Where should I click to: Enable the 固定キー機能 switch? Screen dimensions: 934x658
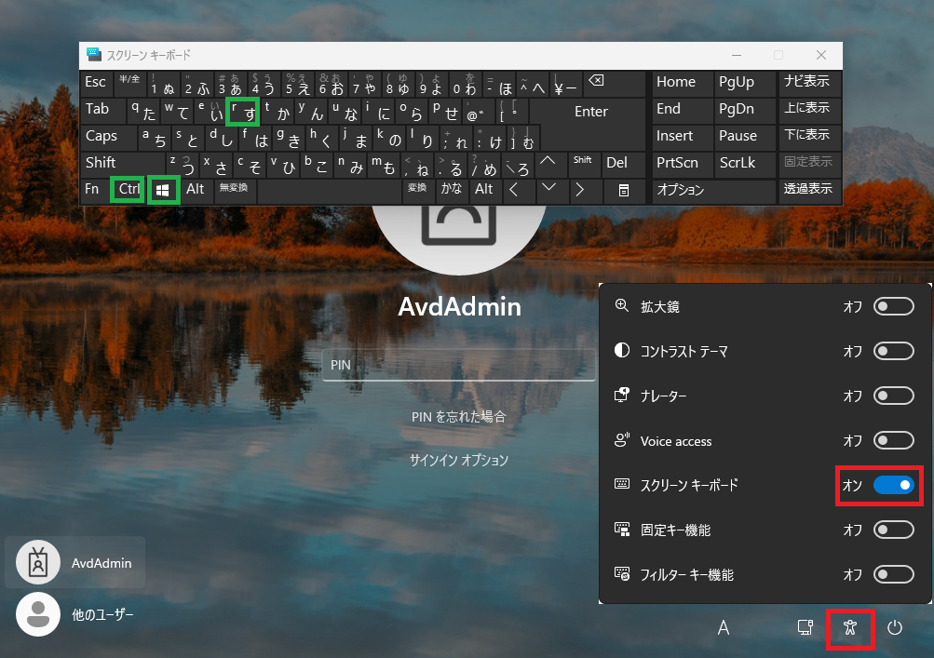[x=894, y=530]
